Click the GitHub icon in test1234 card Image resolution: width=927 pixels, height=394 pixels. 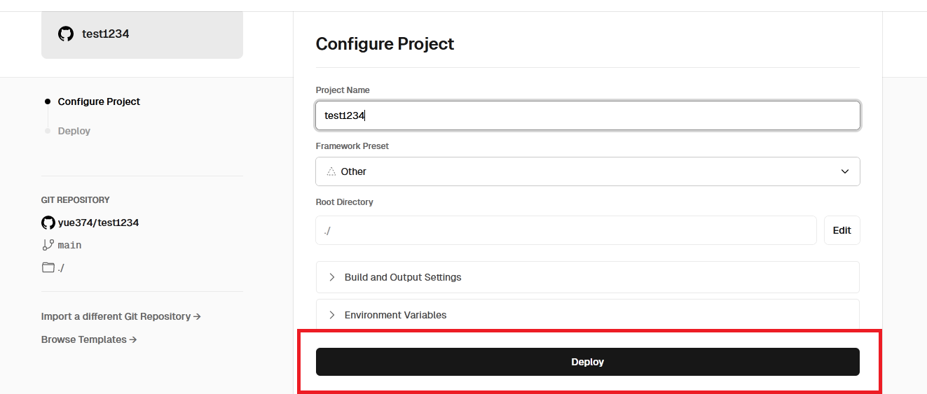point(66,34)
